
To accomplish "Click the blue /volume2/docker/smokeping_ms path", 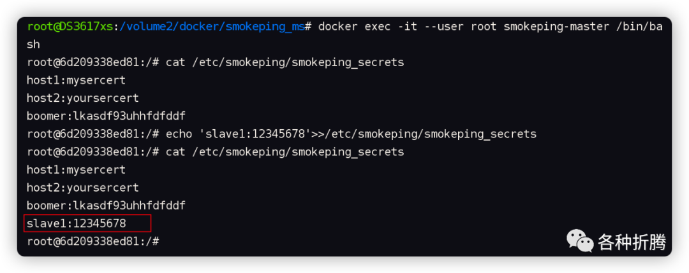I will pos(212,27).
